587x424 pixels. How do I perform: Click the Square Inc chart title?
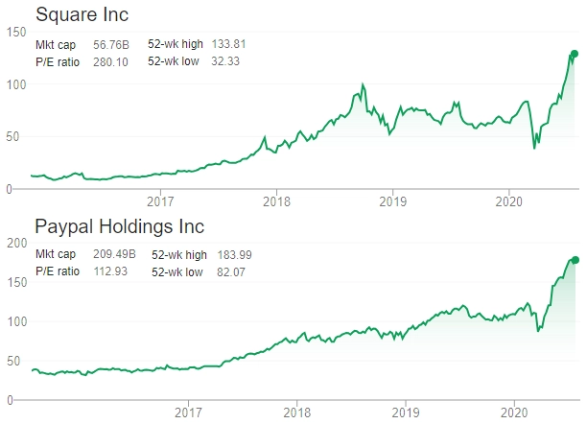(x=82, y=15)
